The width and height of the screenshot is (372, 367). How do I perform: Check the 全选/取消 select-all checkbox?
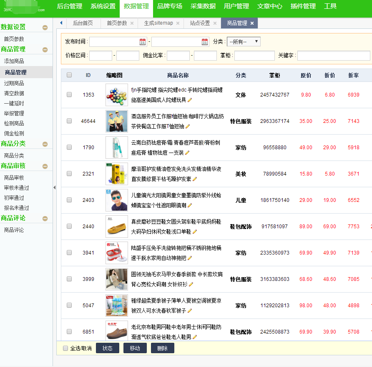65,348
